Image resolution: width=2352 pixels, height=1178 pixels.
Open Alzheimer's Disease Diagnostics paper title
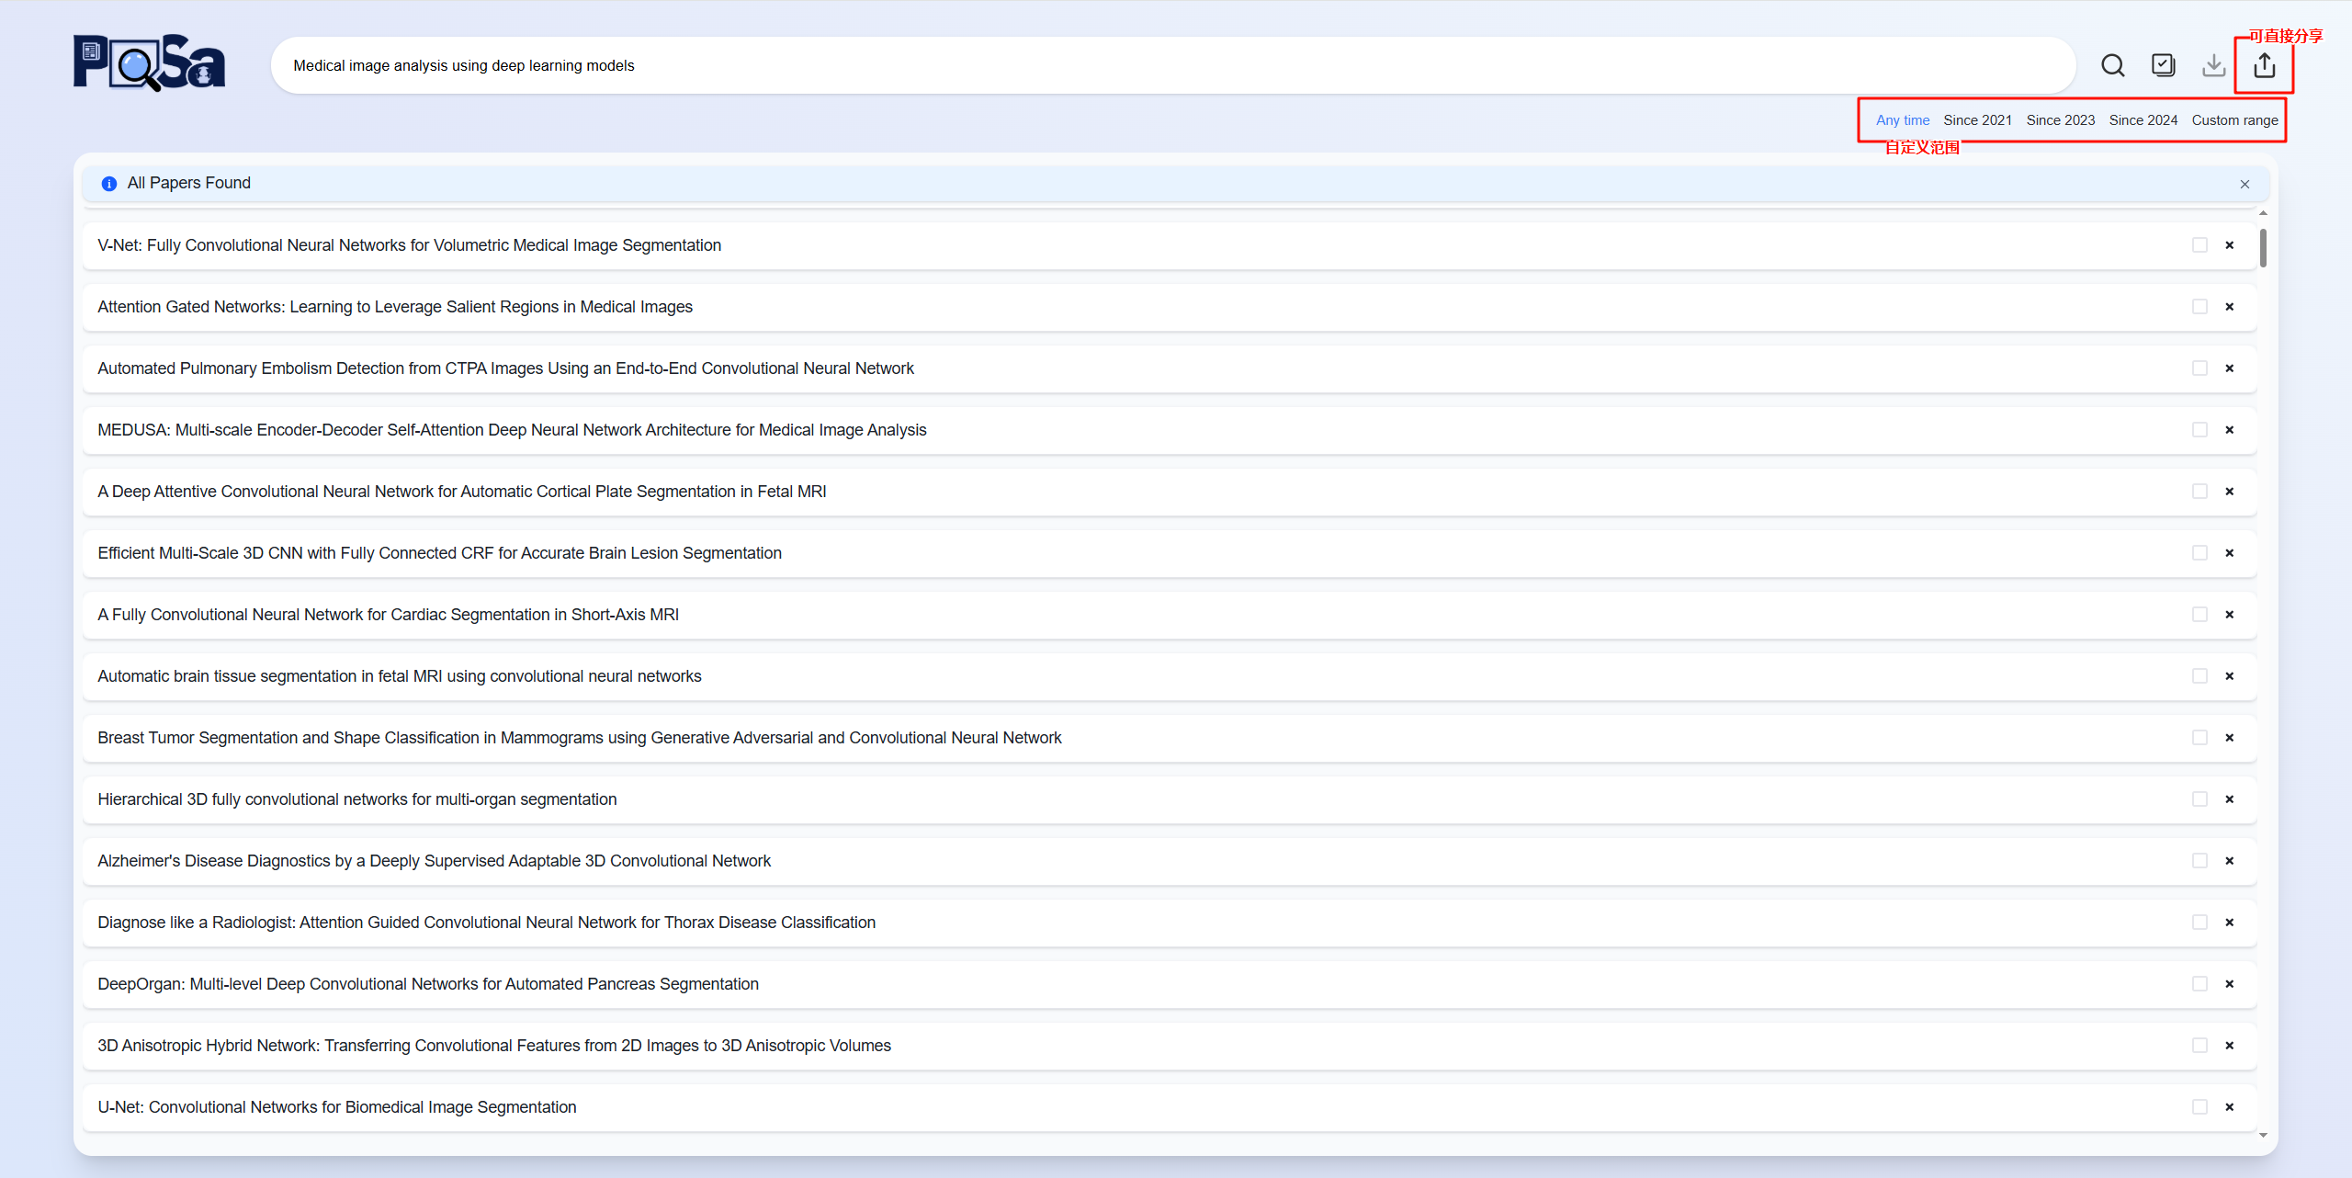click(x=434, y=861)
